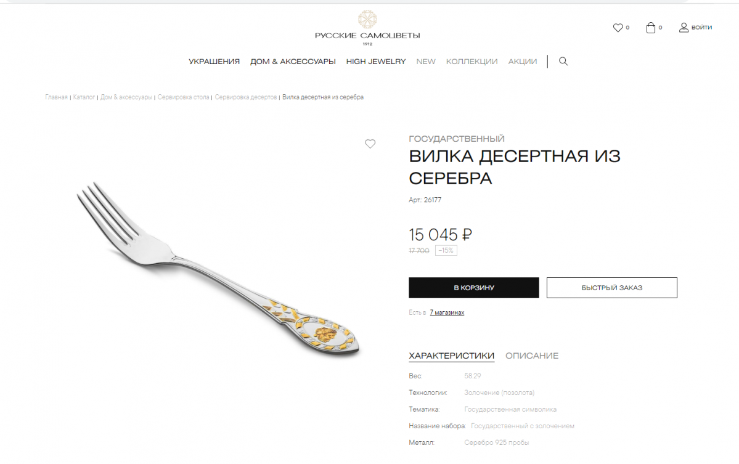The height and width of the screenshot is (464, 739).
Task: Open the wishlist heart icon in header
Action: (x=618, y=28)
